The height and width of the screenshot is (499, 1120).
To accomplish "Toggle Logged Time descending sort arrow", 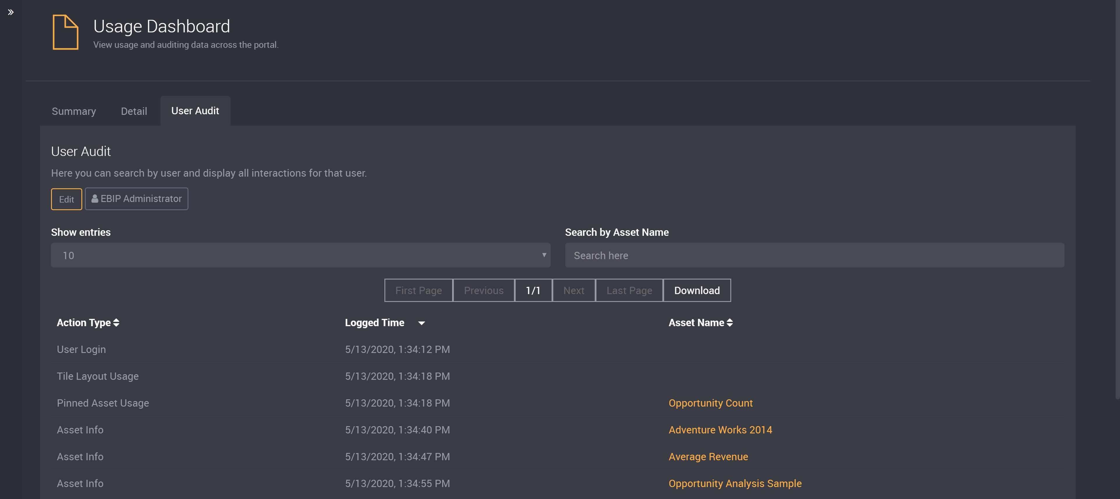I will click(421, 323).
